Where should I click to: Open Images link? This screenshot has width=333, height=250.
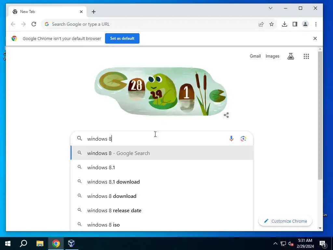coord(272,56)
